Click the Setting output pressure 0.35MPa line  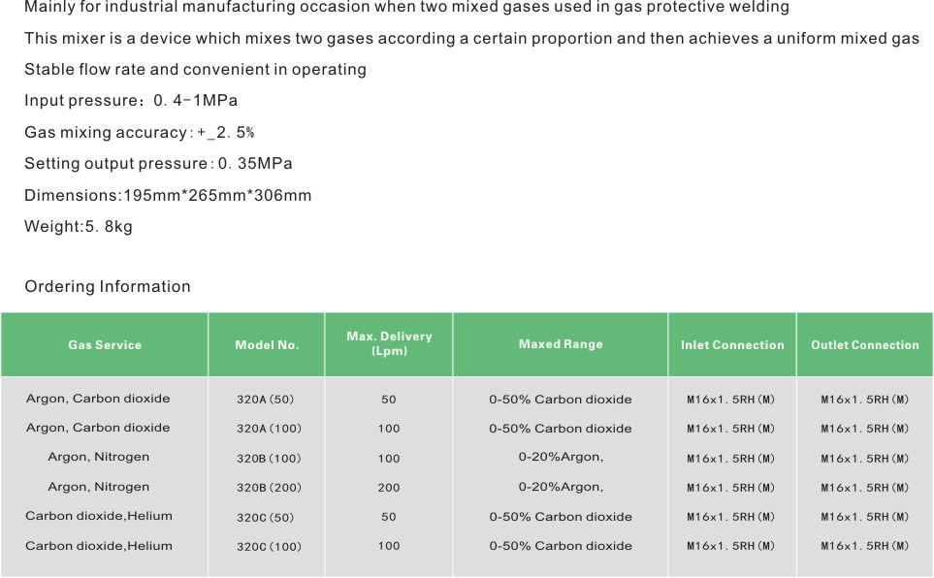coord(158,163)
